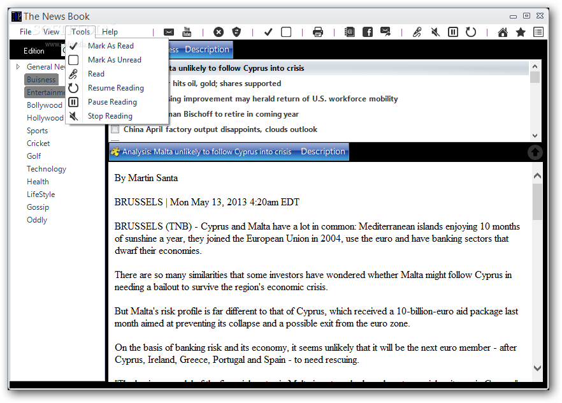
Task: Click the headline list scroll-down arrow
Action: [535, 136]
